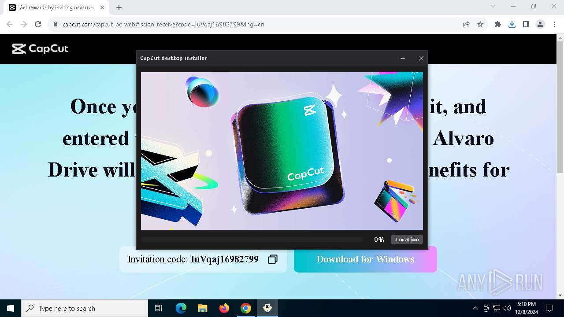Image resolution: width=564 pixels, height=317 pixels.
Task: Bookmark this tab with star icon
Action: (x=480, y=24)
